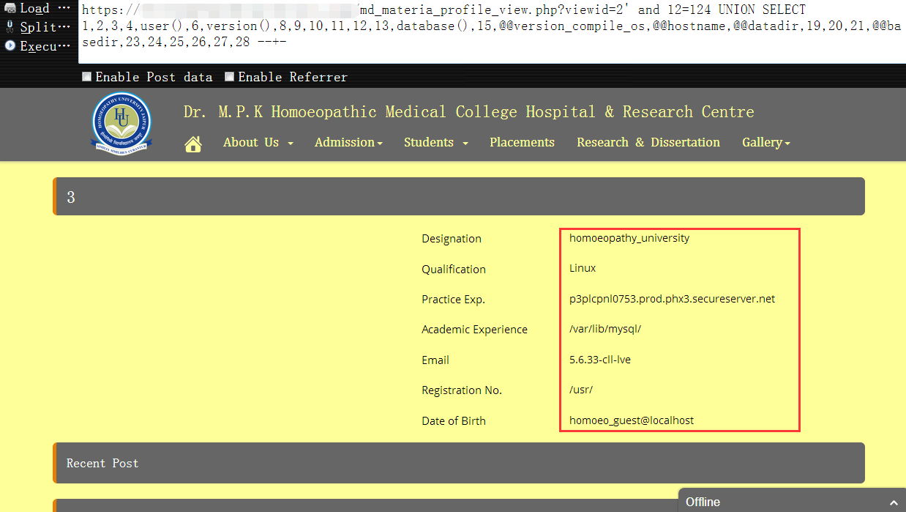906x512 pixels.
Task: Click the Practice Exp. label
Action: pos(453,300)
